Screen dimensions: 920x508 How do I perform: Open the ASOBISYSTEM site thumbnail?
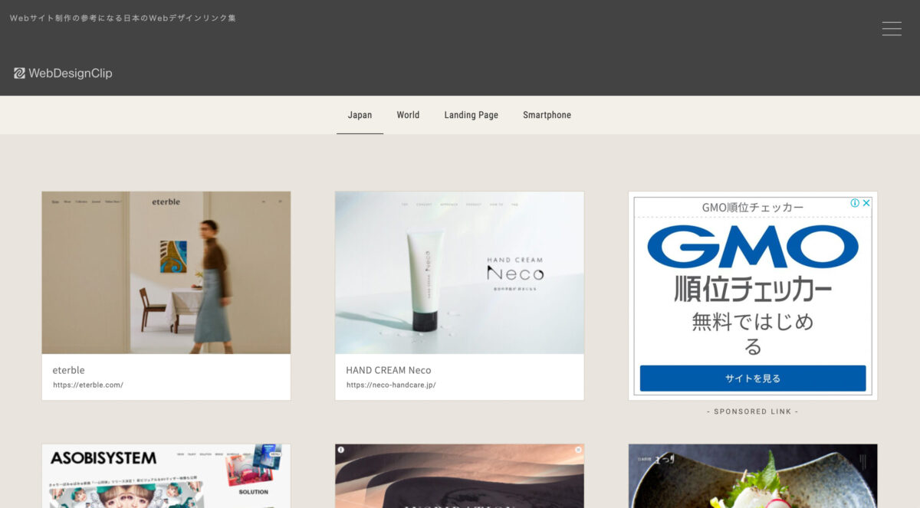(x=166, y=476)
